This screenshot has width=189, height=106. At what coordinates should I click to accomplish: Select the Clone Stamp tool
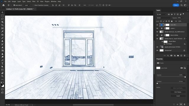[x=2, y=41]
